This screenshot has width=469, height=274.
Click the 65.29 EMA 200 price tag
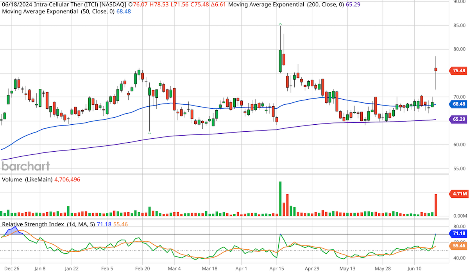458,120
